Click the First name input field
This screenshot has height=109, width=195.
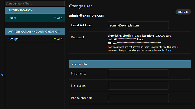tap(138, 73)
